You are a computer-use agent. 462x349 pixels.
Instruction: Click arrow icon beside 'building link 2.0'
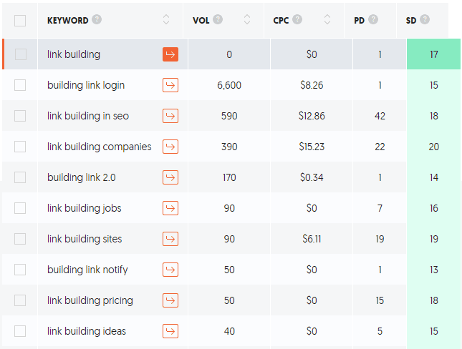[x=170, y=177]
